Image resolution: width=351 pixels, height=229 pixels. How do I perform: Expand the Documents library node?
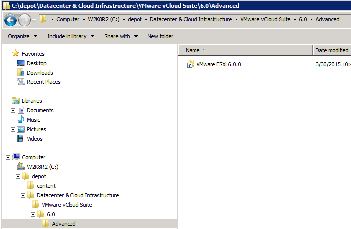pos(13,110)
